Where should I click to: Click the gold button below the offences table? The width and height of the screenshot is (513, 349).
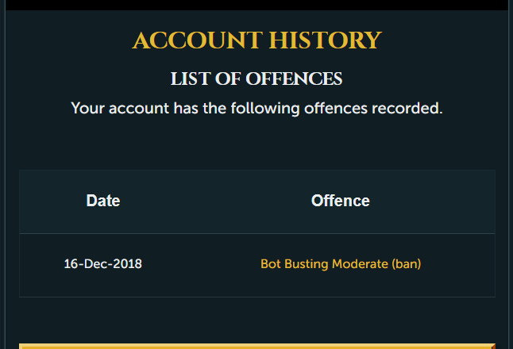pos(257,346)
